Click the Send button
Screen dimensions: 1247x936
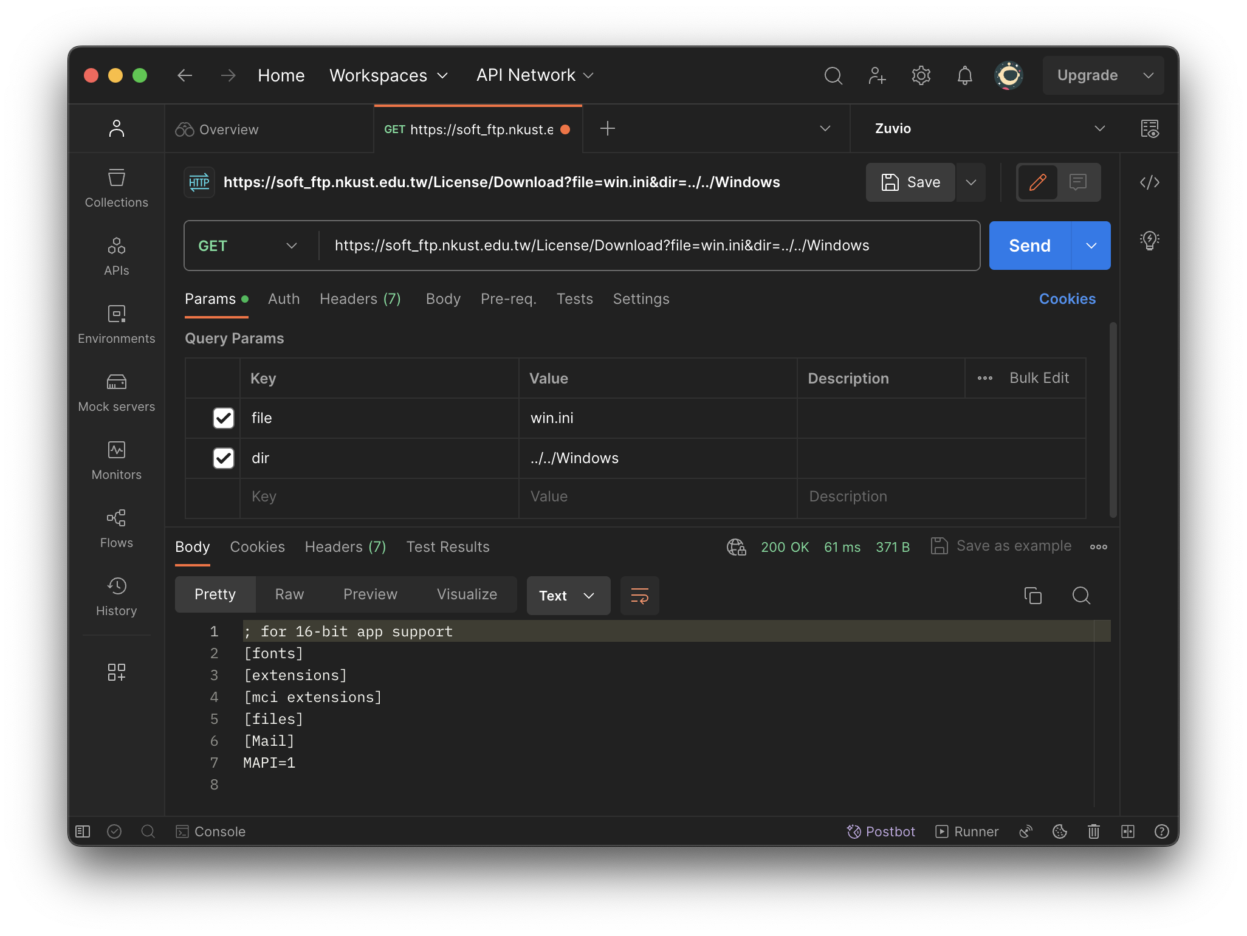[1030, 246]
